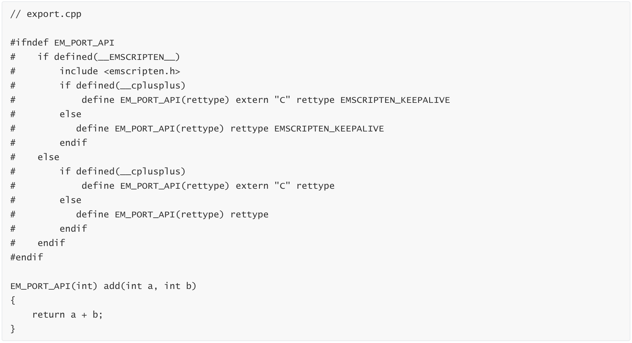This screenshot has width=632, height=343.
Task: Click 'EMSCRIPTEN_KEEPALIVE' on the non-extern define line
Action: coord(329,129)
